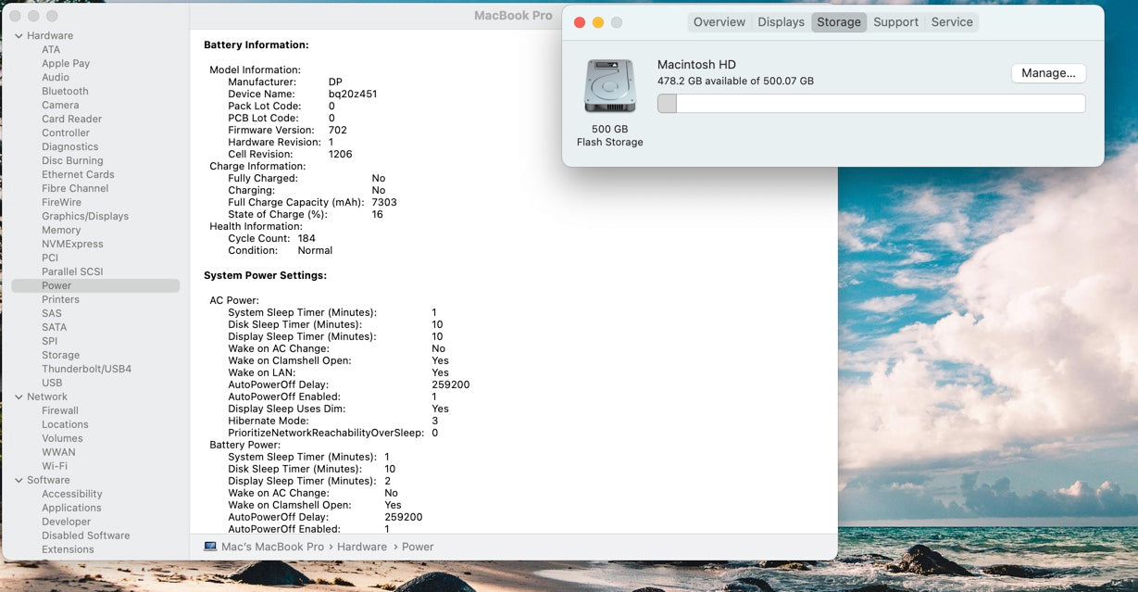The height and width of the screenshot is (592, 1138).
Task: Collapse the Network tree section
Action: 19,397
